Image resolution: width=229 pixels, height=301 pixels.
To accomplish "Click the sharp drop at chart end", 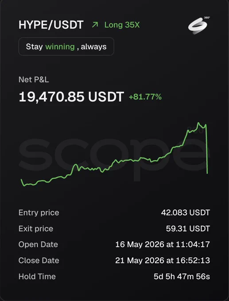I will pos(207,149).
